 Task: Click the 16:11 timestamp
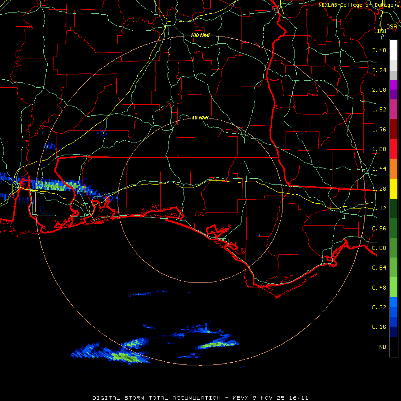tap(299, 398)
